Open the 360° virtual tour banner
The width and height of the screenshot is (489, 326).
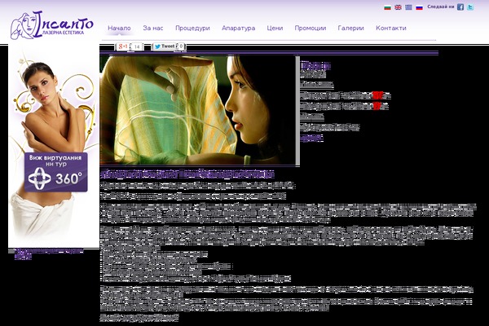click(x=56, y=172)
